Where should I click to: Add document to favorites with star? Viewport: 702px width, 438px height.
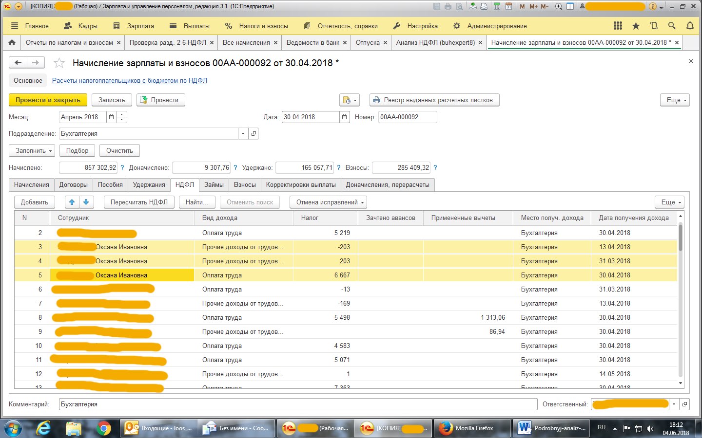click(59, 63)
